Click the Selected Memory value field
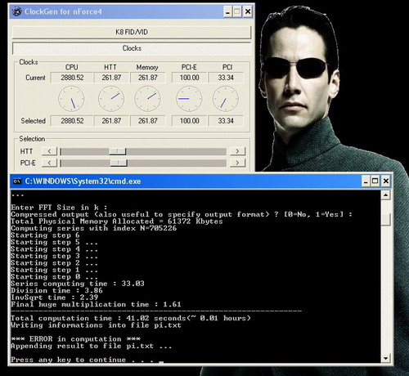409x376 pixels. (148, 121)
